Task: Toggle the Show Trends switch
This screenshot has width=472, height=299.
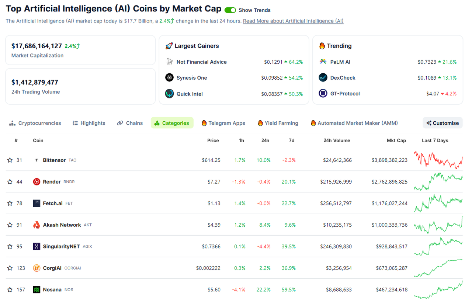Action: click(x=230, y=10)
